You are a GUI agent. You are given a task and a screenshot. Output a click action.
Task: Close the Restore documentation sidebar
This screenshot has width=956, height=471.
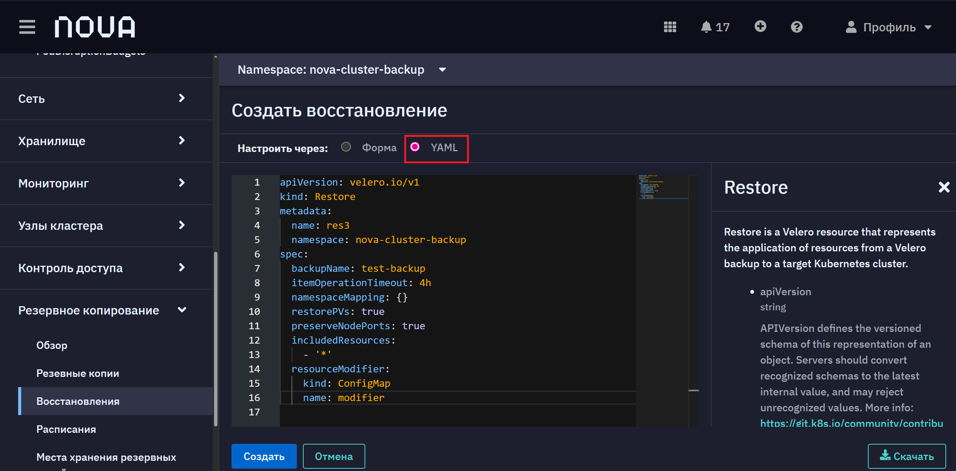click(944, 187)
